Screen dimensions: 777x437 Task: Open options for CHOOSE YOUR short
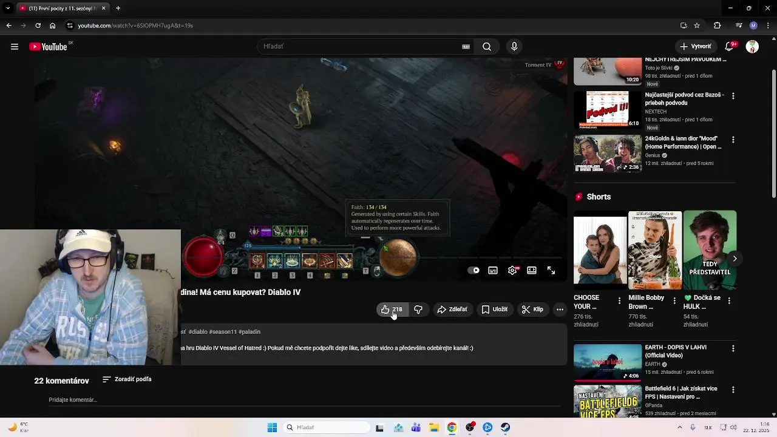619,301
